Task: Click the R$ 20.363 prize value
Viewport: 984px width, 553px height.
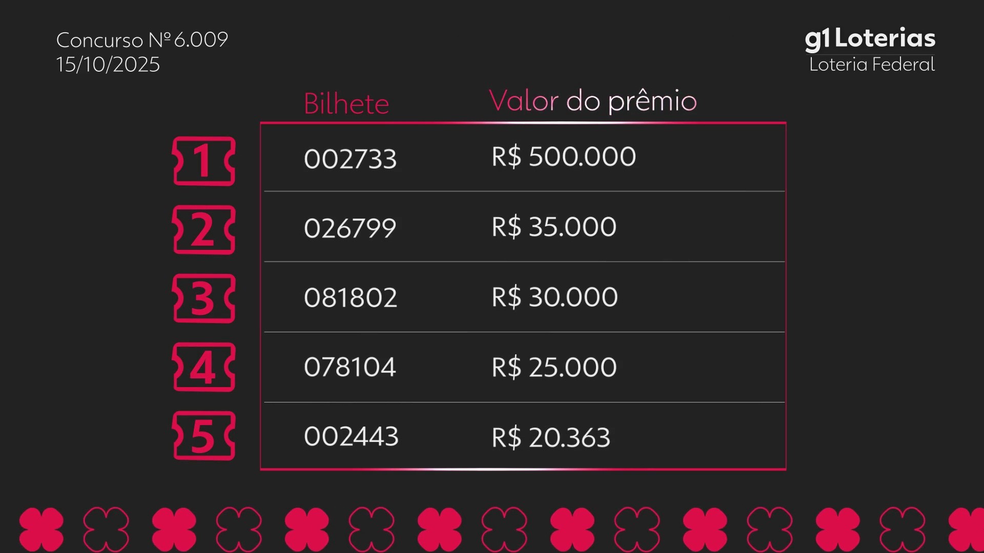Action: pyautogui.click(x=551, y=438)
